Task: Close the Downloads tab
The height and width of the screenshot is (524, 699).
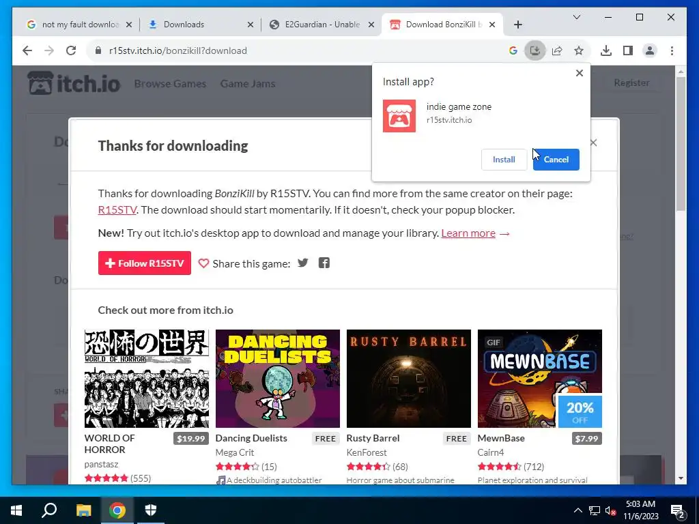Action: pyautogui.click(x=250, y=25)
